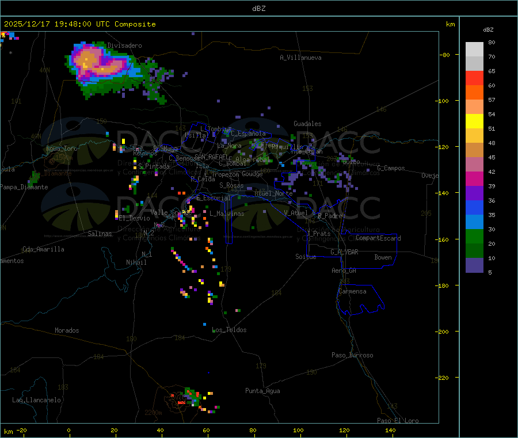Screen dimensions: 518x438
Task: Click the radar echo cluster near the '2200m' label
Action: (x=192, y=398)
